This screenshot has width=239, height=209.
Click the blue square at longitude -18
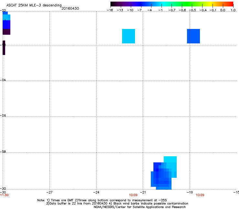[193, 36]
